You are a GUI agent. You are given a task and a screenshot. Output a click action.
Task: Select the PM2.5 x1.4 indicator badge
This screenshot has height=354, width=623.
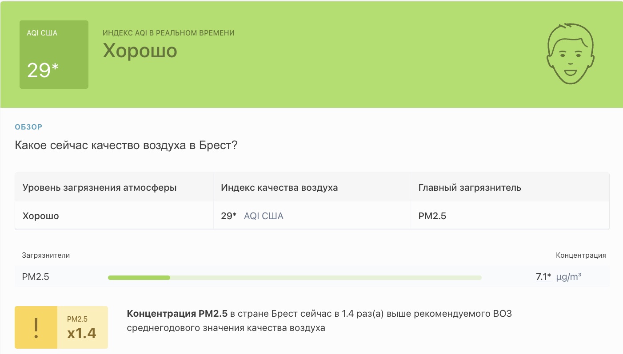(82, 327)
